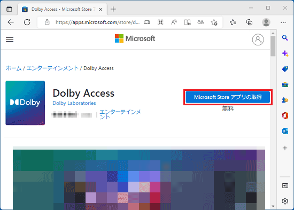Open Dolby Laboratories publisher link
The height and width of the screenshot is (210, 294).
tap(74, 103)
